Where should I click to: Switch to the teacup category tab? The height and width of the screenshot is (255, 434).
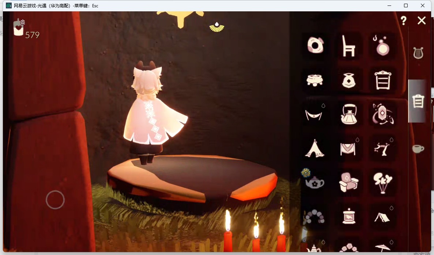pyautogui.click(x=418, y=149)
